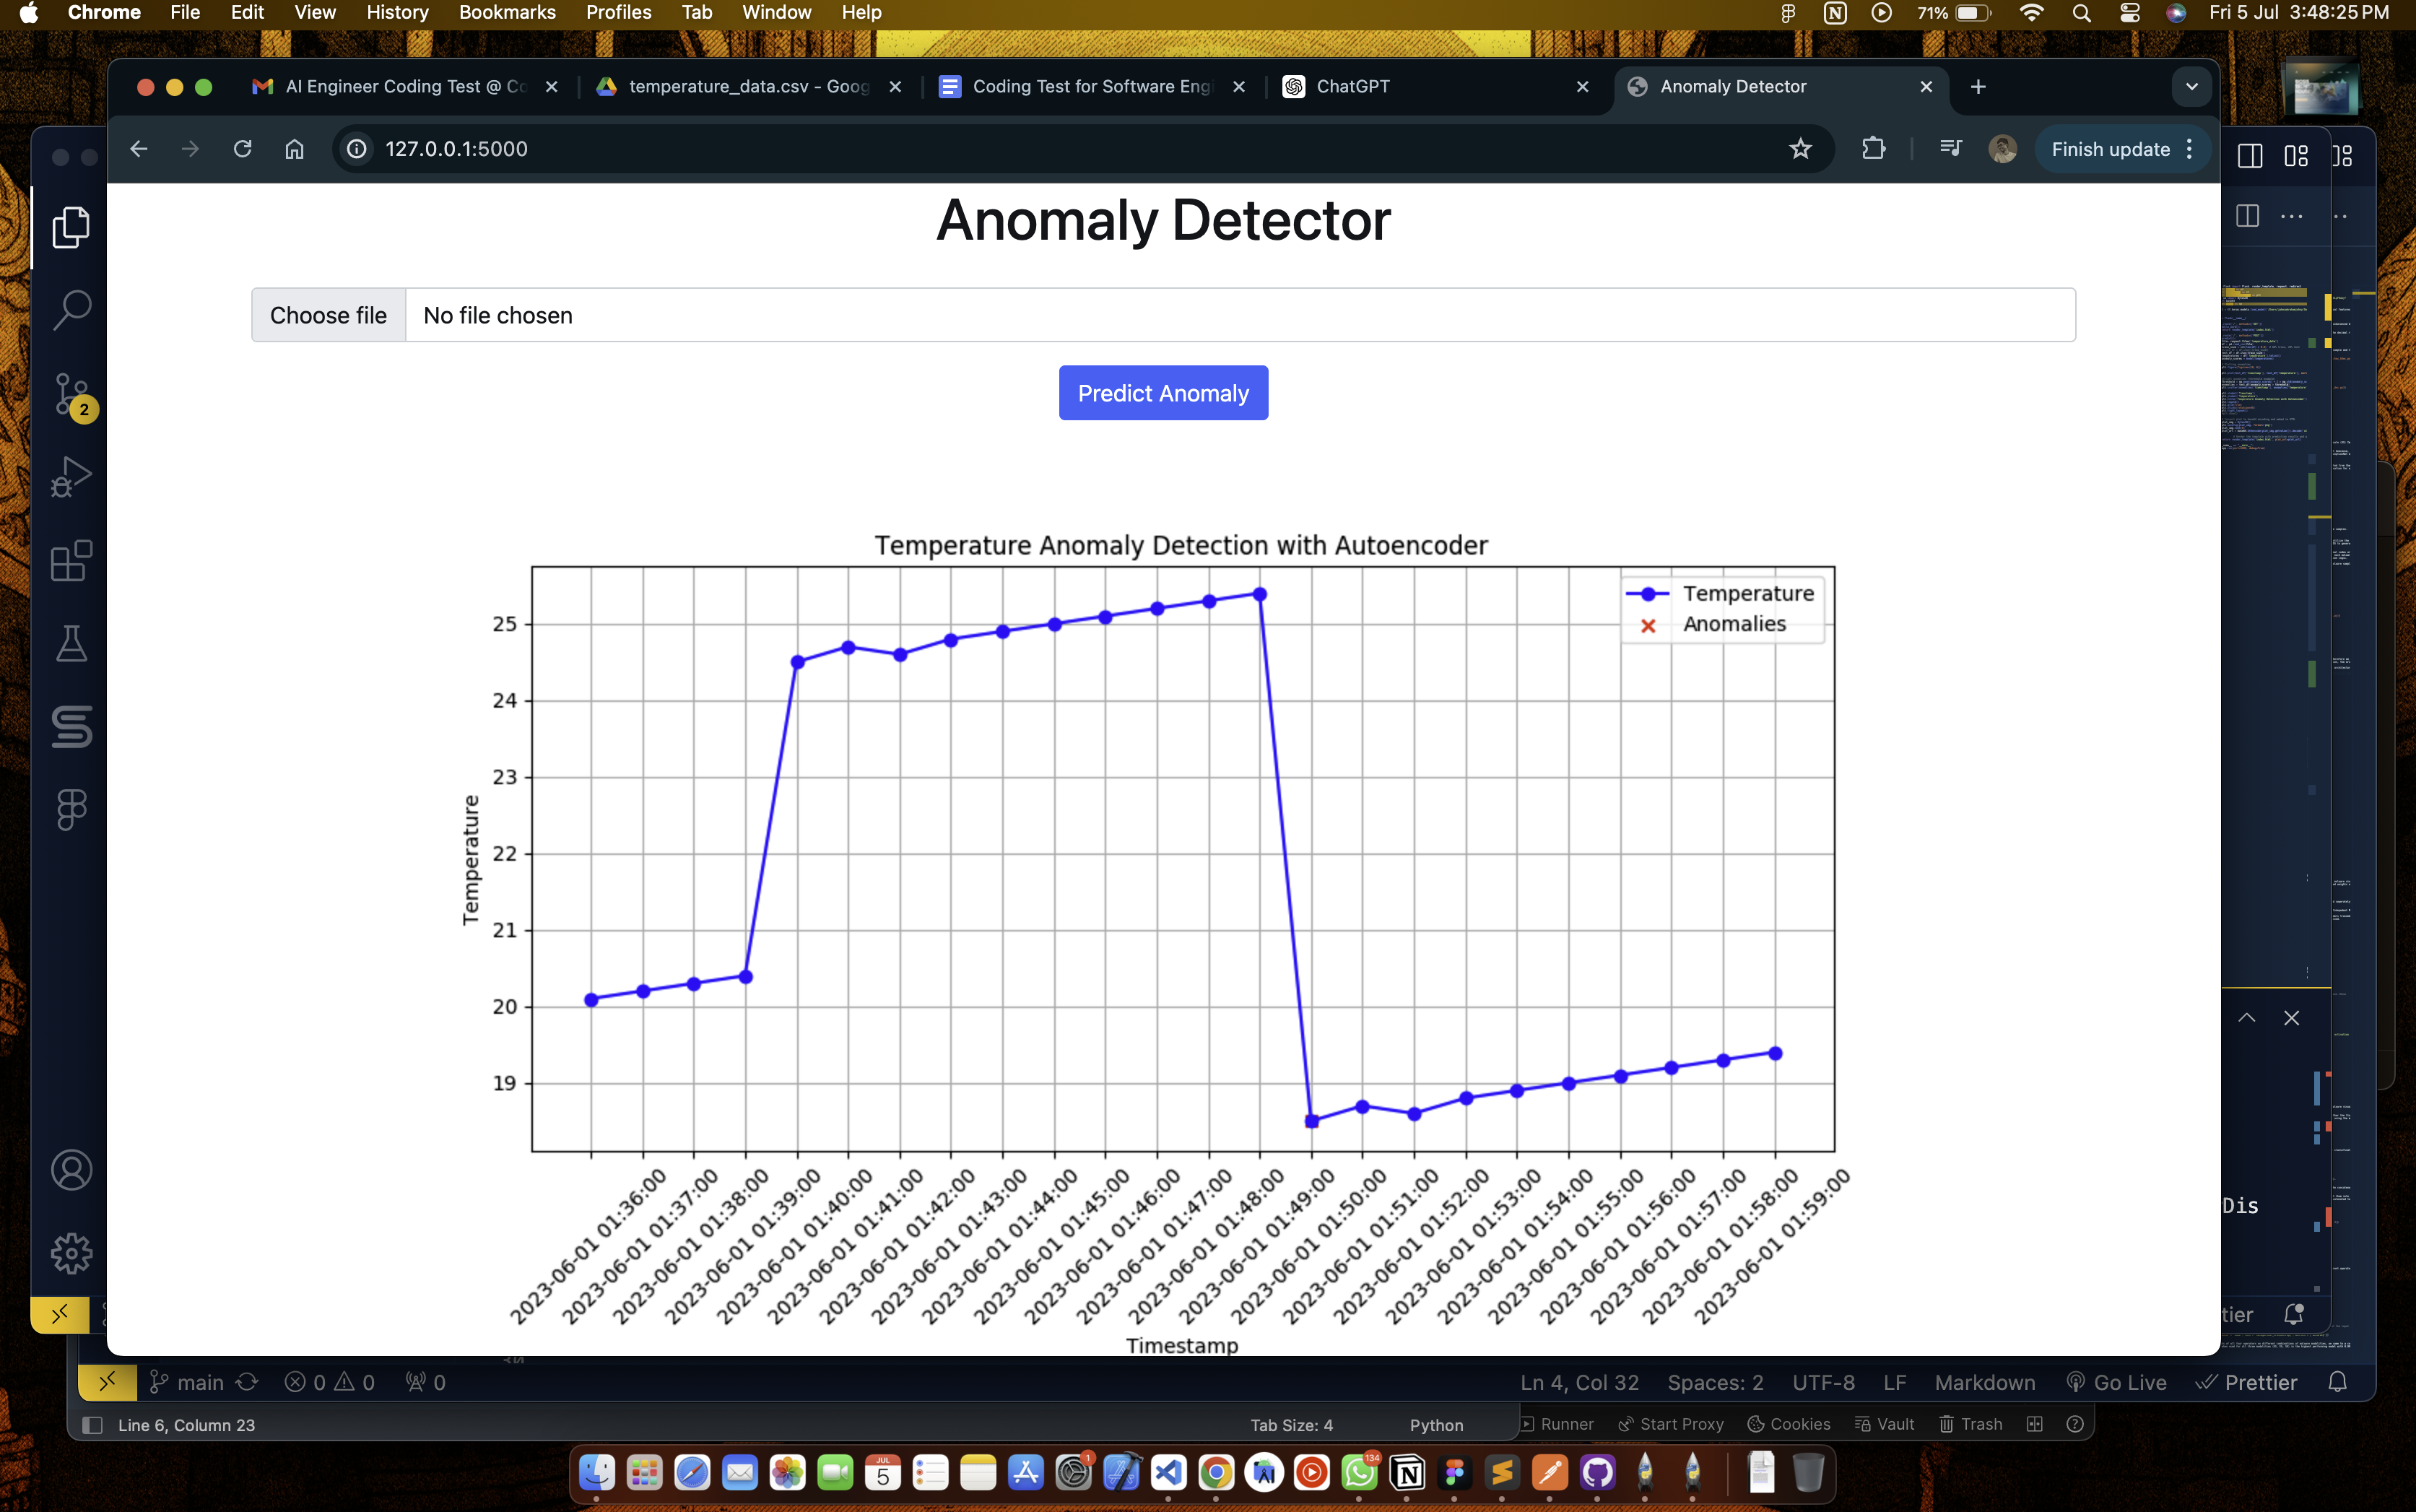Image resolution: width=2416 pixels, height=1512 pixels.
Task: Click the Choose file button
Action: tap(328, 315)
